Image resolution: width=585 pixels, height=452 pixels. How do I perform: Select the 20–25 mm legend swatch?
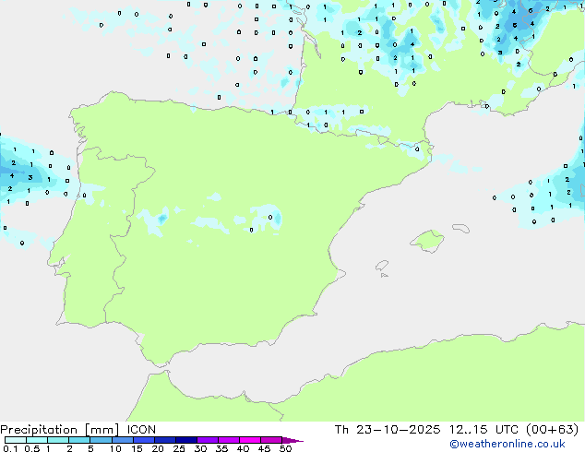(164, 440)
